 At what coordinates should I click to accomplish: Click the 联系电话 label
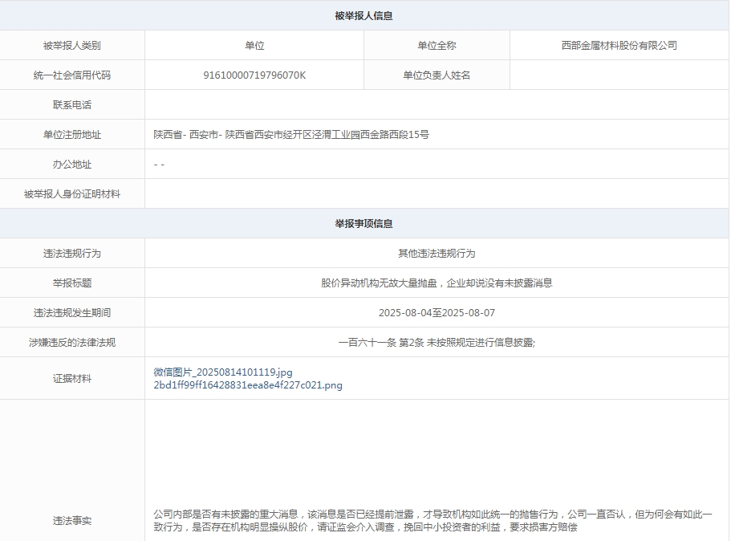point(71,105)
